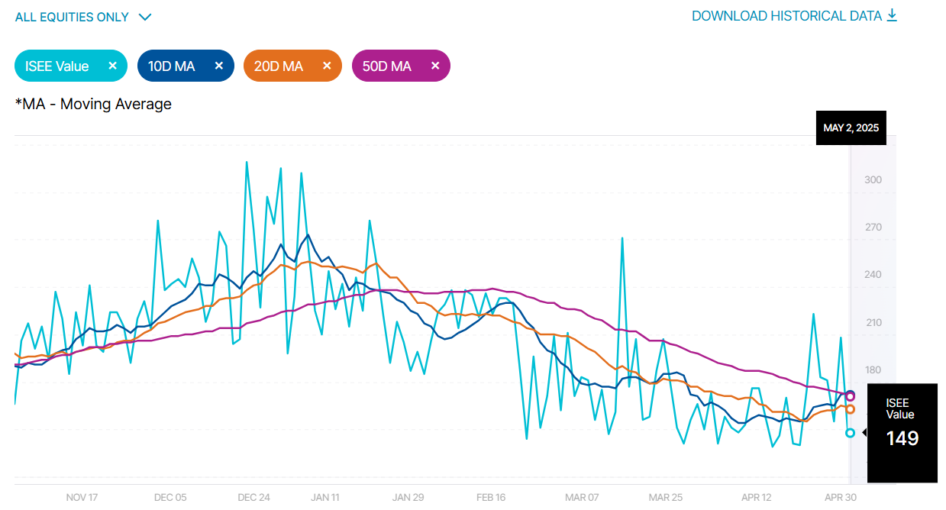Click the download arrow icon
Viewport: 946px width, 510px height.
[x=892, y=15]
